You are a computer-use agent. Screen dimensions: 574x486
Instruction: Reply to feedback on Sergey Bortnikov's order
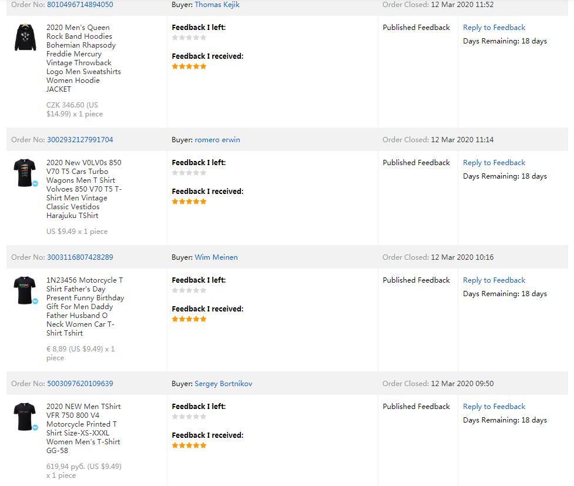494,407
